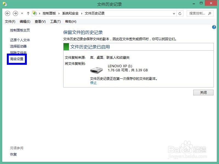Image resolution: width=219 pixels, height=164 pixels.
Task: Click the up one level arrow
Action: pyautogui.click(x=28, y=13)
